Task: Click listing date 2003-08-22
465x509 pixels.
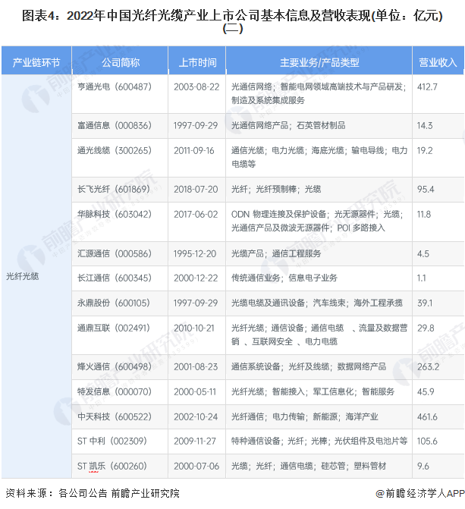Action: (196, 86)
